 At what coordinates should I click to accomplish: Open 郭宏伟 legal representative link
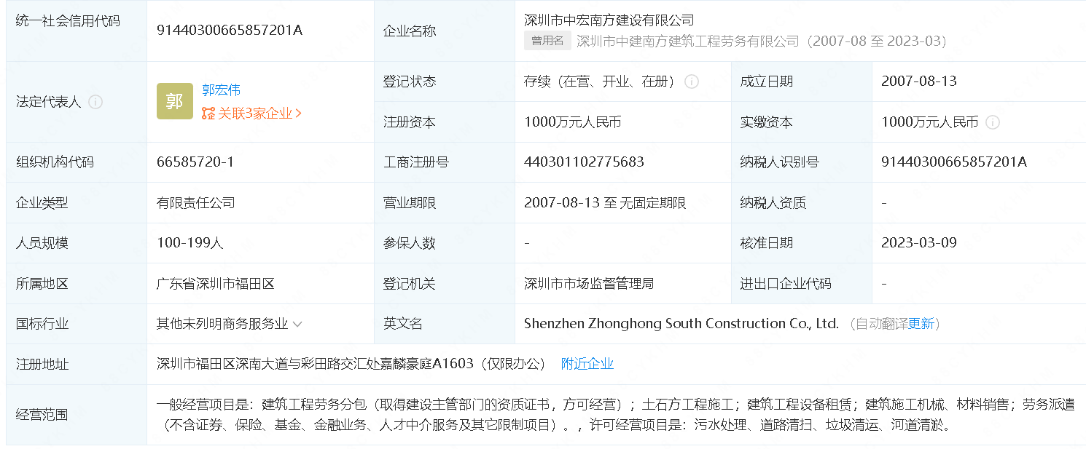[x=222, y=90]
